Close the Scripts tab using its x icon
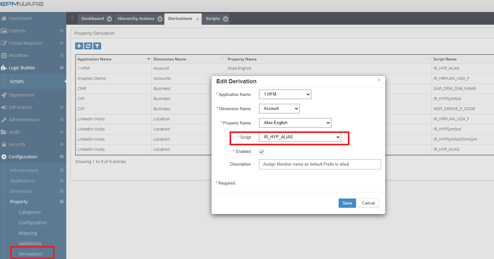The image size is (494, 259). tap(225, 19)
